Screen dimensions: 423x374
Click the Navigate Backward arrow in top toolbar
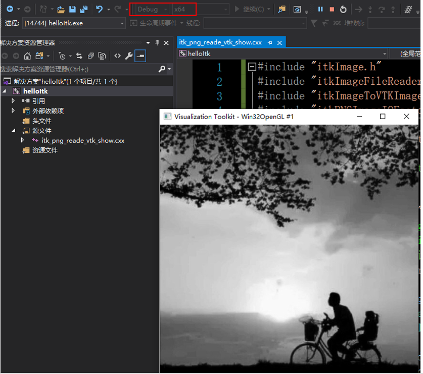click(10, 9)
